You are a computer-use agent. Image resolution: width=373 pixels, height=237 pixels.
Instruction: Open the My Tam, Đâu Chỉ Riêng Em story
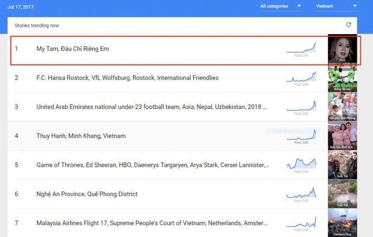coord(73,49)
